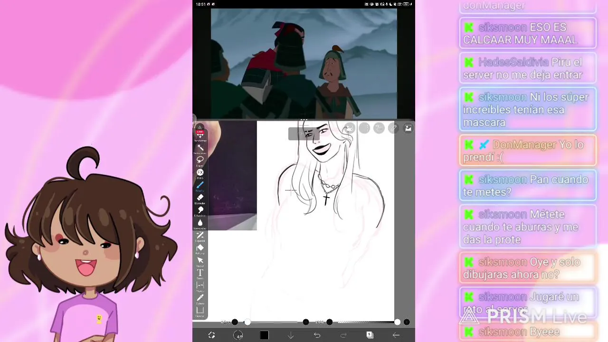The image size is (608, 342).
Task: Select the Brush tool
Action: pyautogui.click(x=200, y=186)
